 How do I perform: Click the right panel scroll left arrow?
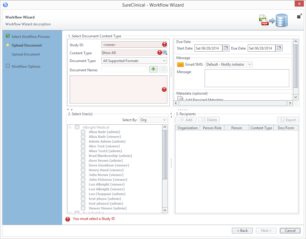pyautogui.click(x=176, y=103)
